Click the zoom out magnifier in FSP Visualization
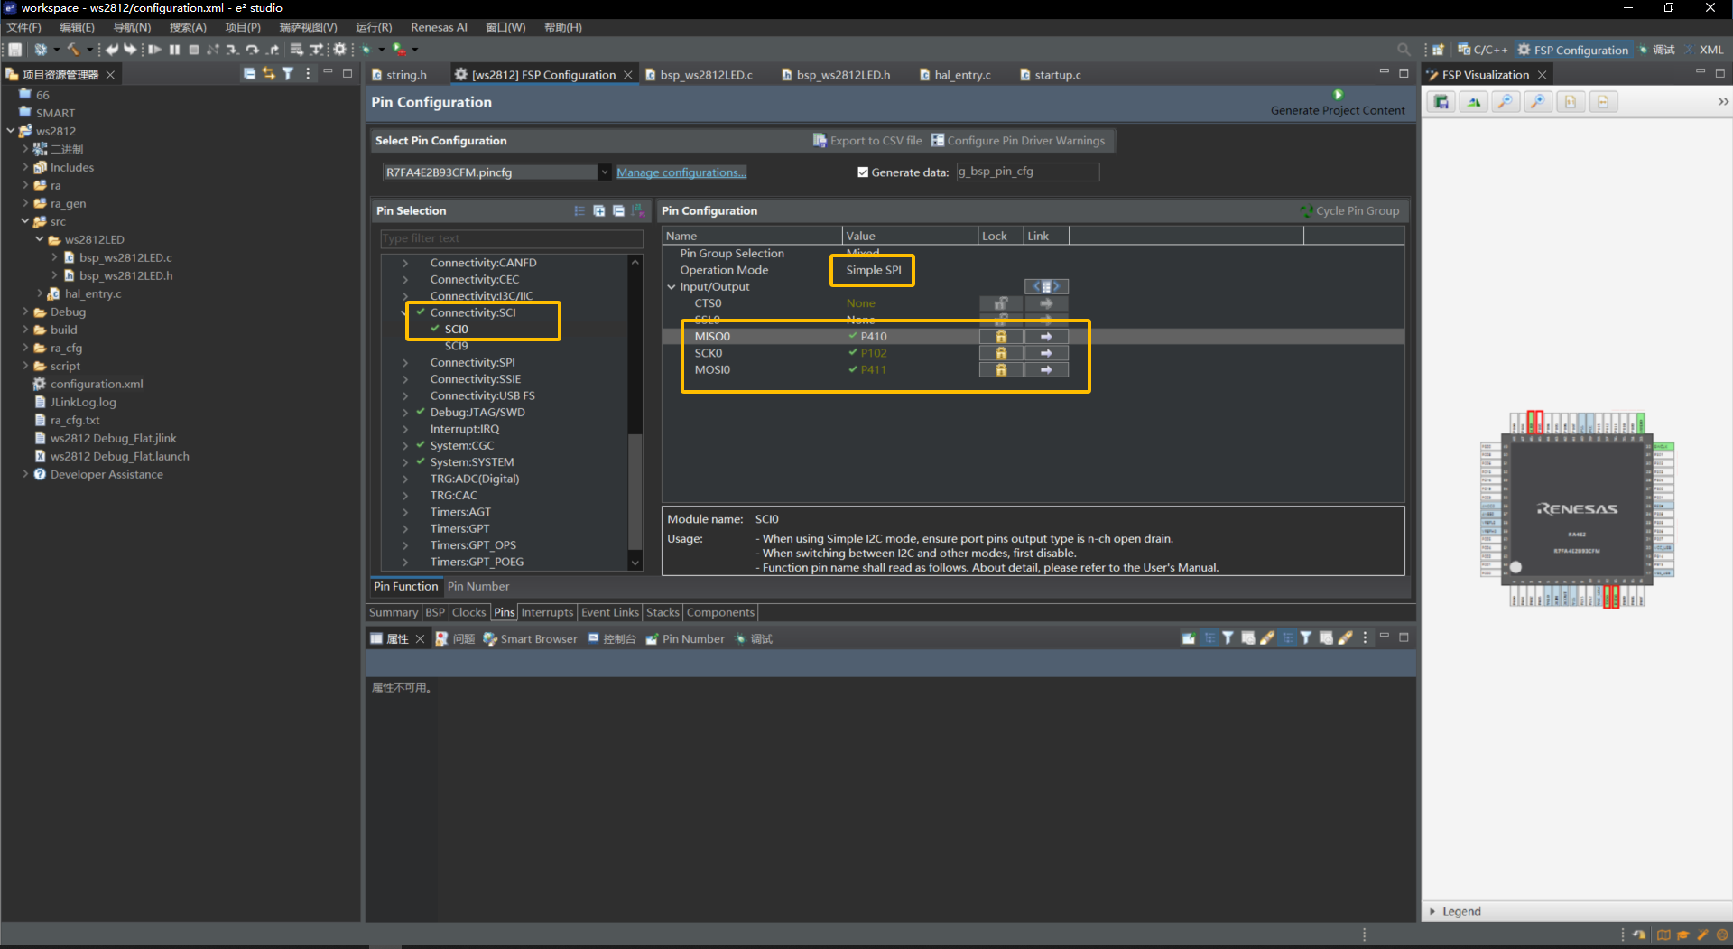1733x949 pixels. [1506, 102]
